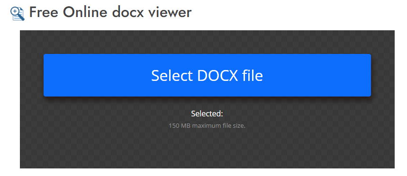
Task: Click dark panel area right of the blue button
Action: (x=383, y=75)
